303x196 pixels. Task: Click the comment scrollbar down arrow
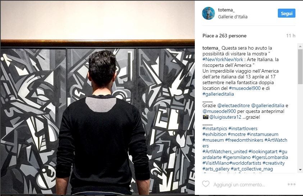[300, 170]
